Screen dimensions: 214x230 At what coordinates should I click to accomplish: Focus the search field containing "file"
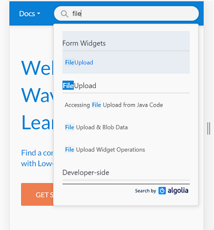[x=126, y=13]
